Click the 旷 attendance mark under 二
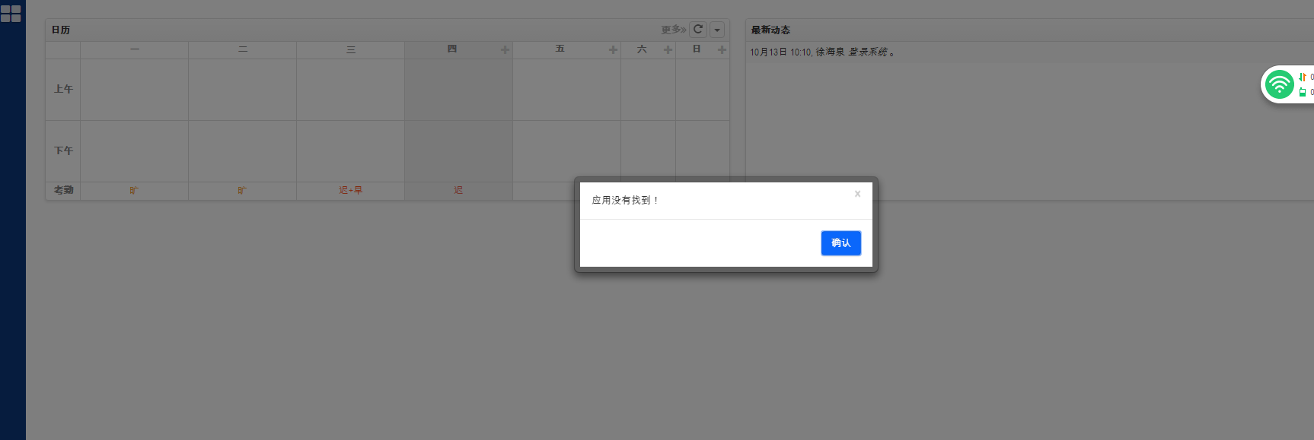This screenshot has height=440, width=1314. click(242, 191)
